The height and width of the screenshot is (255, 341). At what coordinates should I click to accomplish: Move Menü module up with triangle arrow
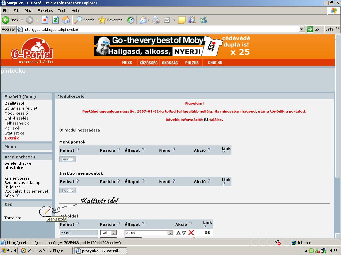pos(178,233)
